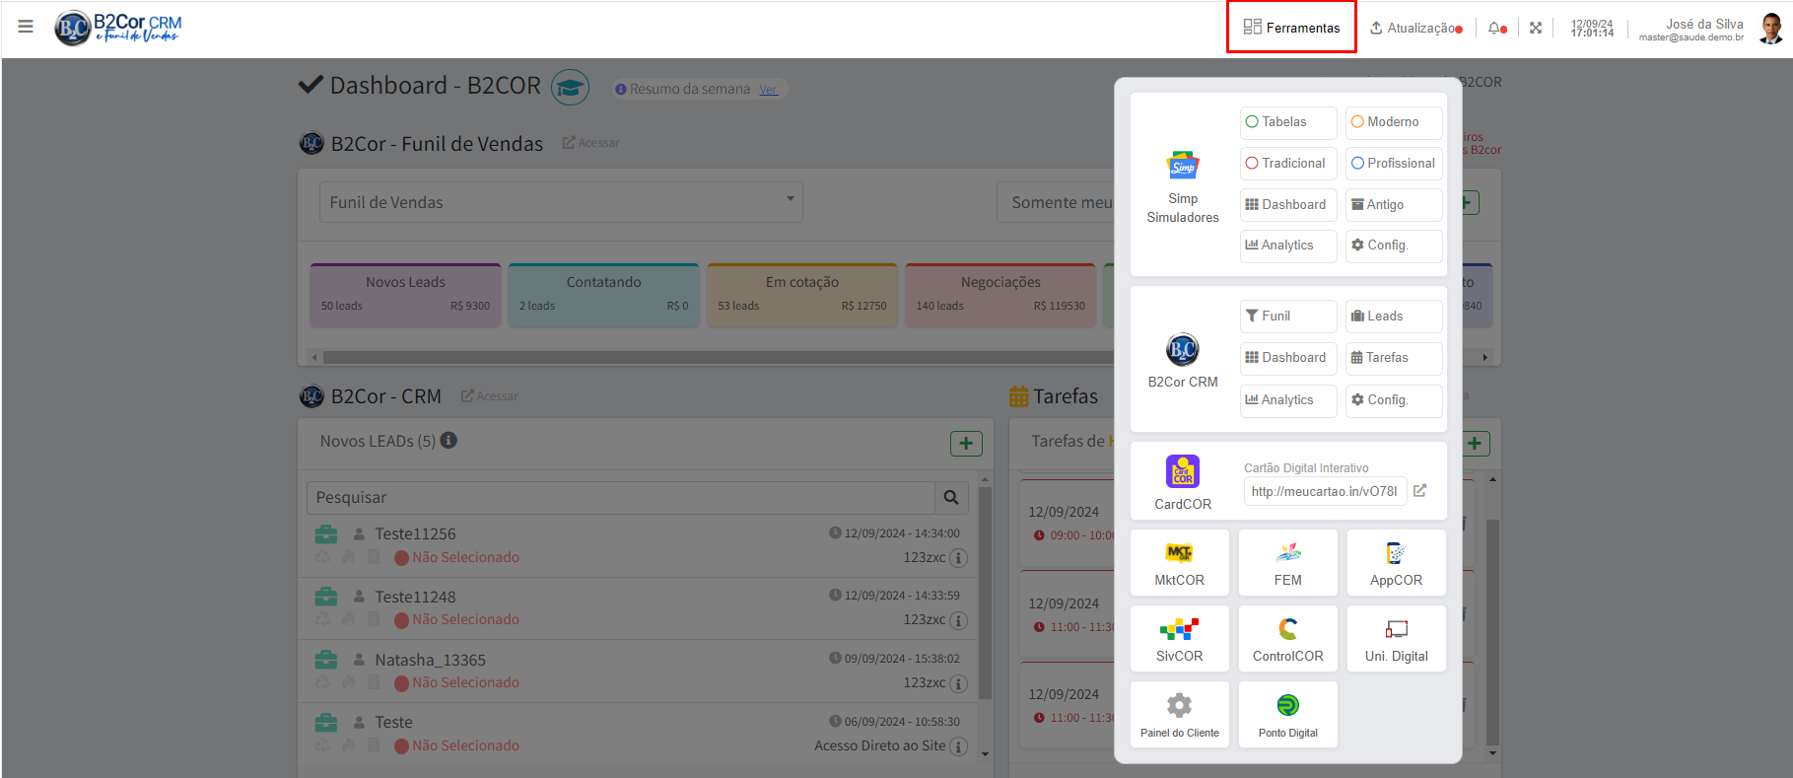Open Ponto Digital tool
Image resolution: width=1793 pixels, height=778 pixels.
[1287, 715]
